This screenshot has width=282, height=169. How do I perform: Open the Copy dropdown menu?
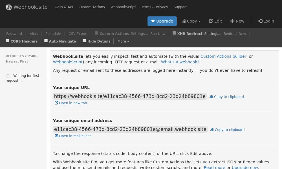coord(191,21)
